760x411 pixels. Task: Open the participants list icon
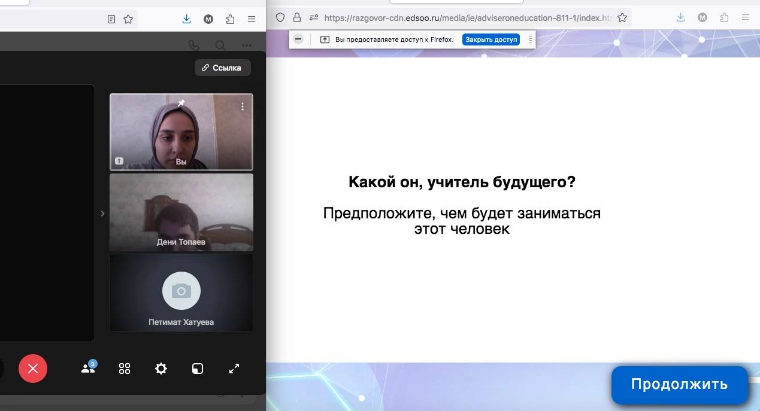pyautogui.click(x=88, y=369)
